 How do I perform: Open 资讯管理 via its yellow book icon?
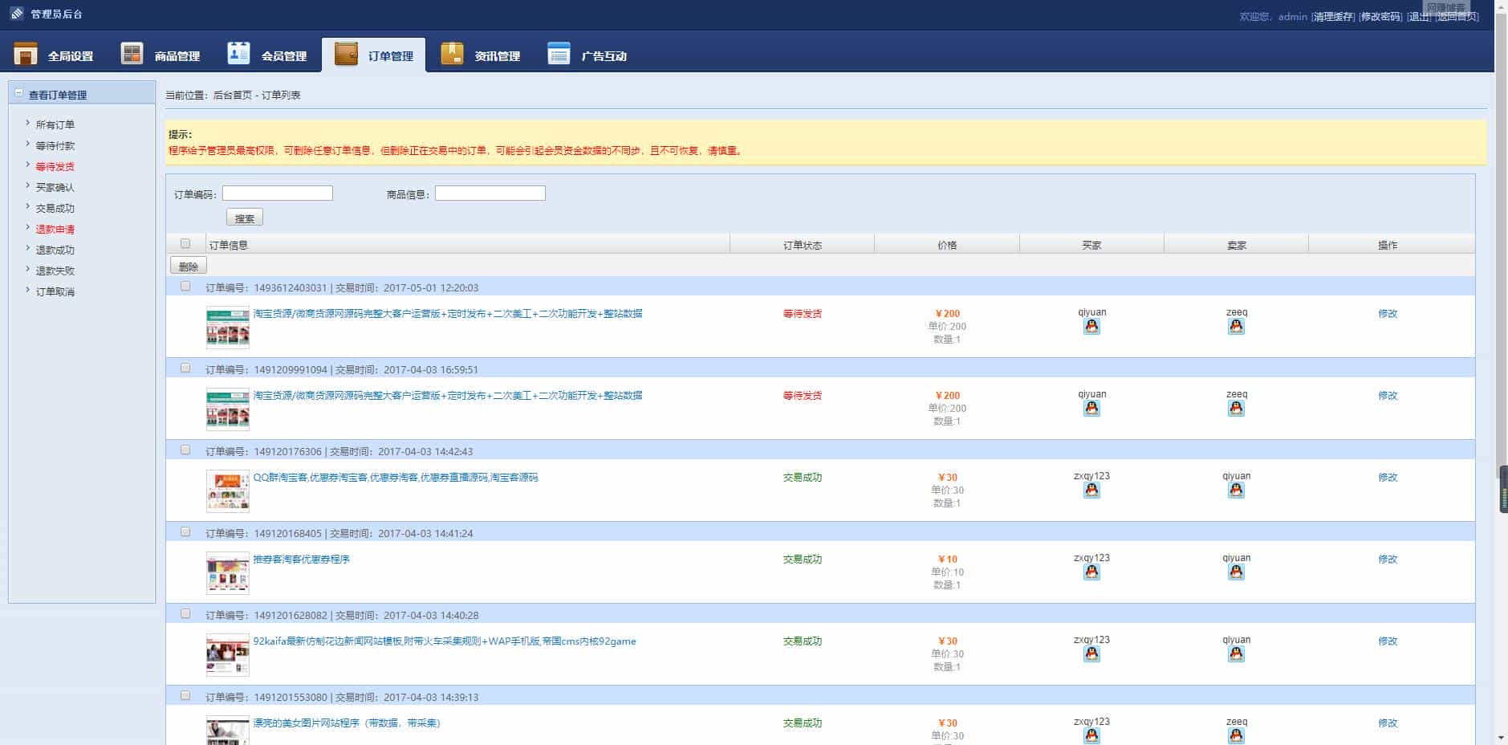[452, 54]
